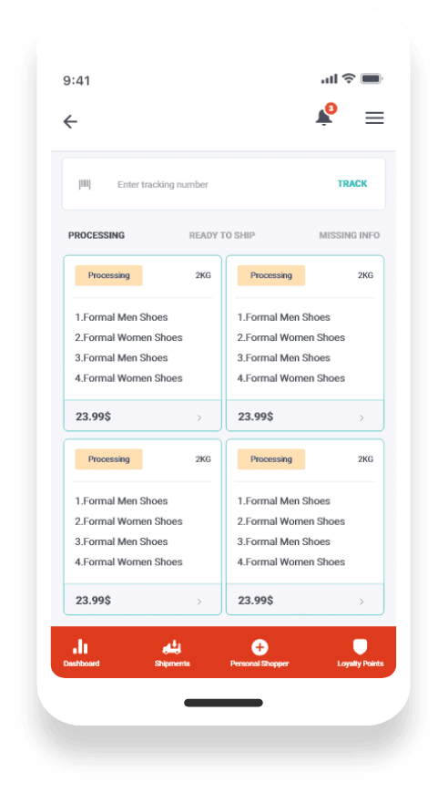
Task: Tap Processing badge on top-left card
Action: click(108, 275)
